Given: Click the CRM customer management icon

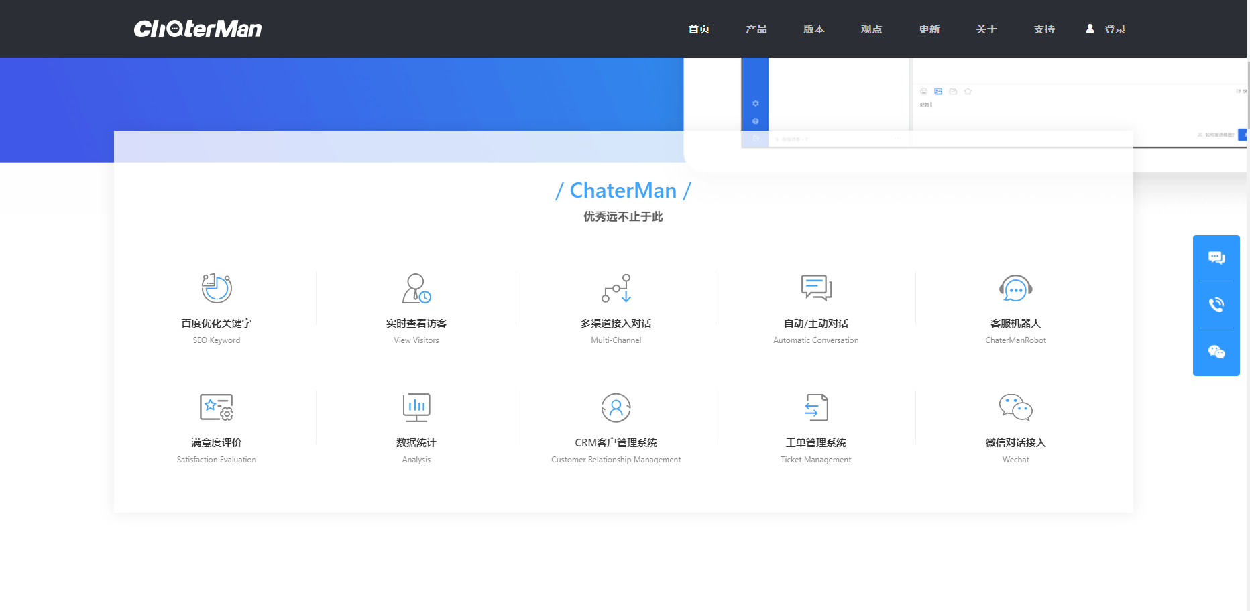Looking at the screenshot, I should click(616, 407).
